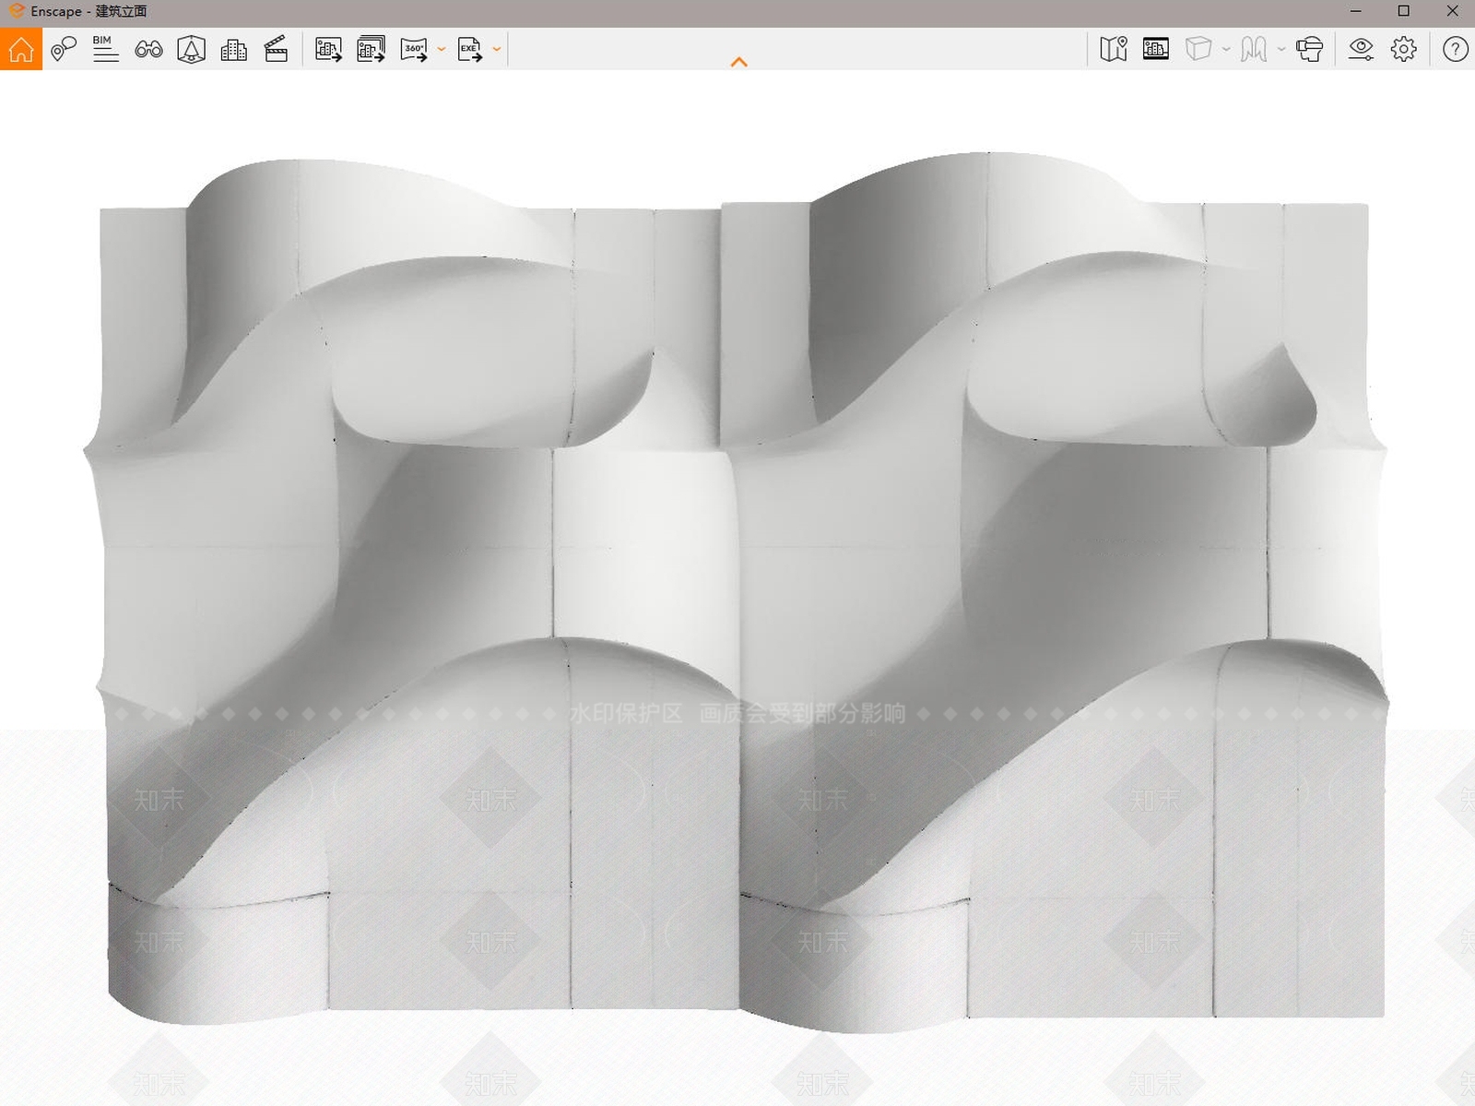The image size is (1475, 1106).
Task: Expand the 360° panorama export dropdown
Action: (442, 49)
